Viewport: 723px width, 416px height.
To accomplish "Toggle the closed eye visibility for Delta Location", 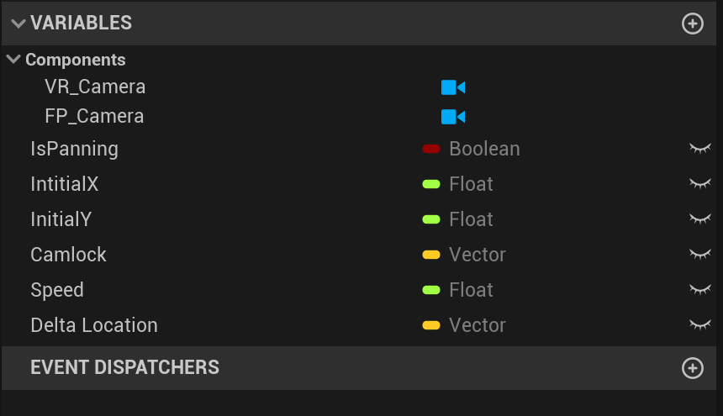I will (x=699, y=325).
